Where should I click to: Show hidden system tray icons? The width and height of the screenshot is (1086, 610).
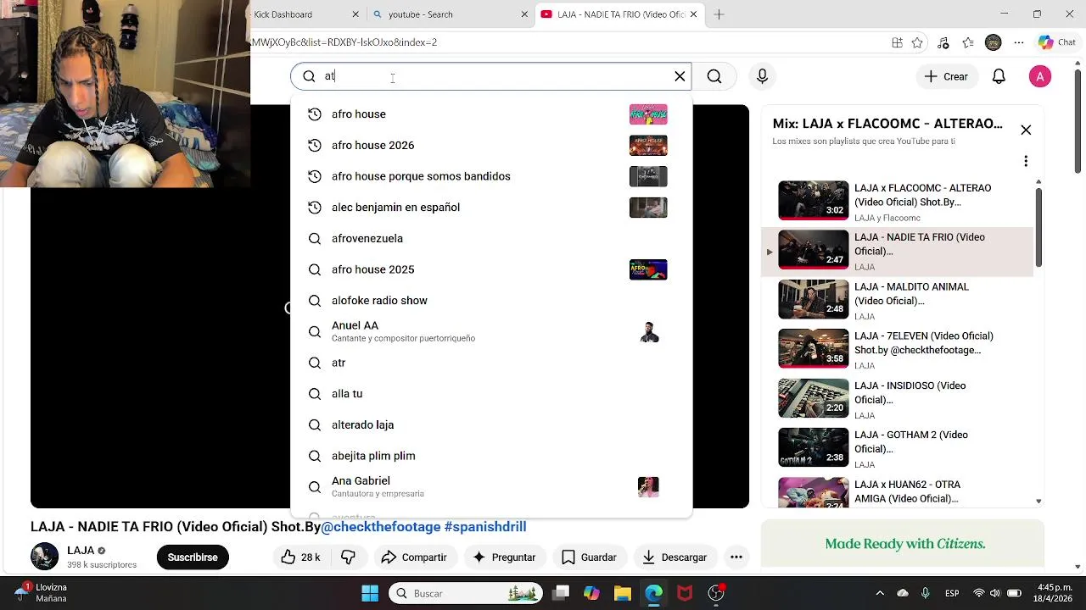click(880, 593)
